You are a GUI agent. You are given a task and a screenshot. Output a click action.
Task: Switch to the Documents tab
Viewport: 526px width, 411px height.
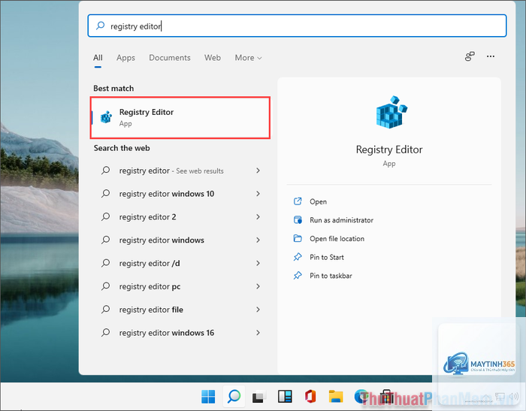(x=170, y=58)
